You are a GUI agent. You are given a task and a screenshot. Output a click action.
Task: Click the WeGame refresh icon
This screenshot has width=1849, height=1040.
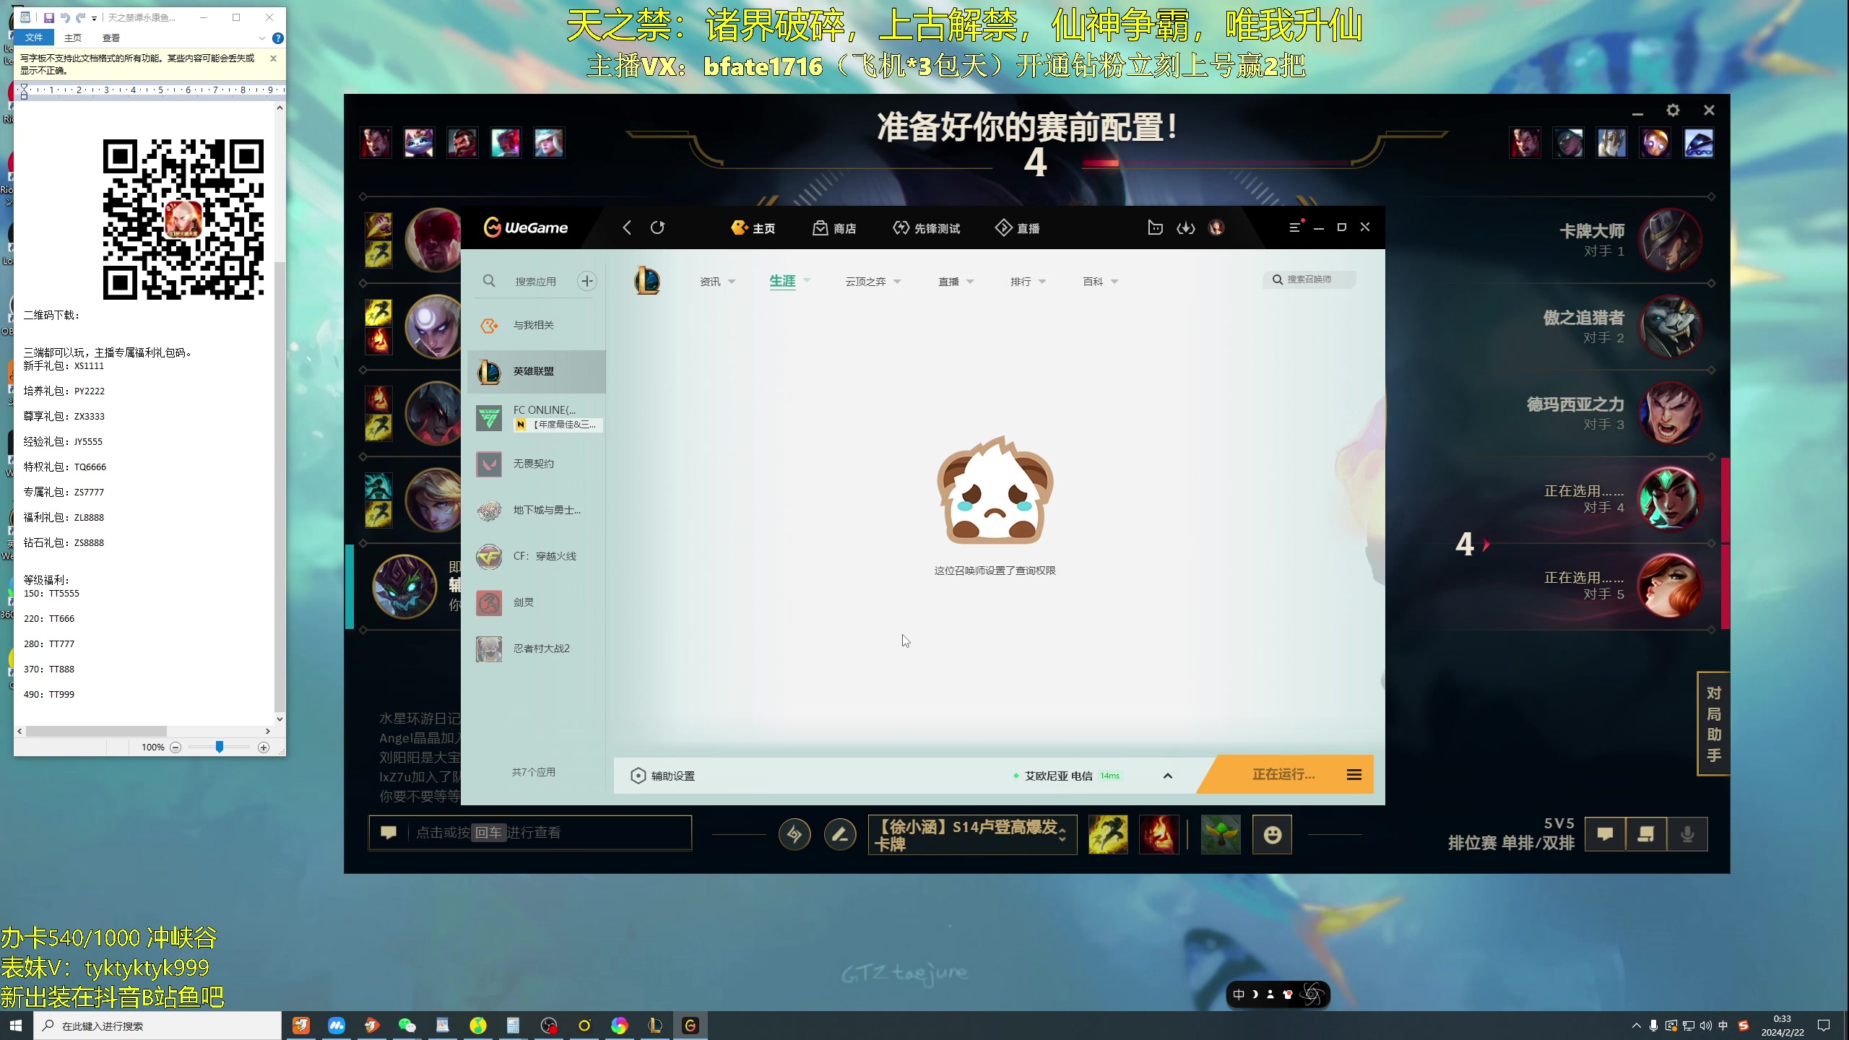657,227
